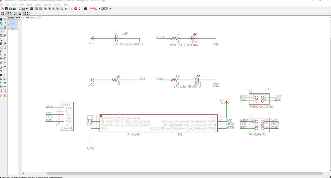
Task: Click the C1 capacitor label
Action: [115, 33]
